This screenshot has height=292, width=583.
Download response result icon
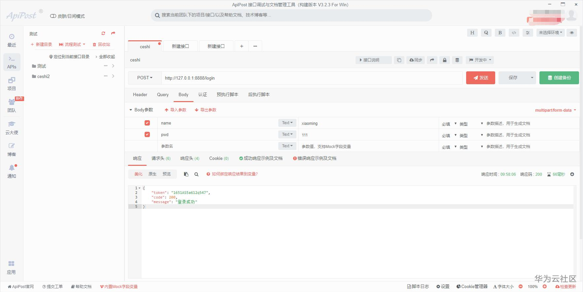(572, 174)
